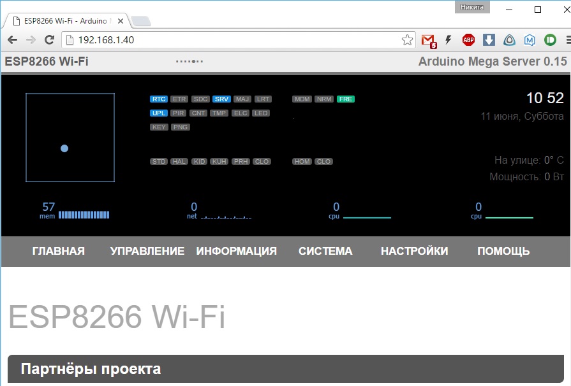The height and width of the screenshot is (386, 571).
Task: Click the CLO badge next to PRH
Action: 262,162
